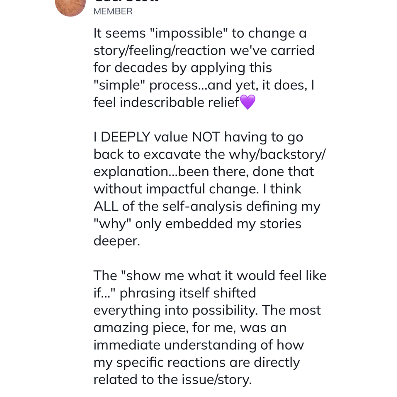This screenshot has width=397, height=397.
Task: Open the commenter's wood-grain profile avatar
Action: (70, 7)
